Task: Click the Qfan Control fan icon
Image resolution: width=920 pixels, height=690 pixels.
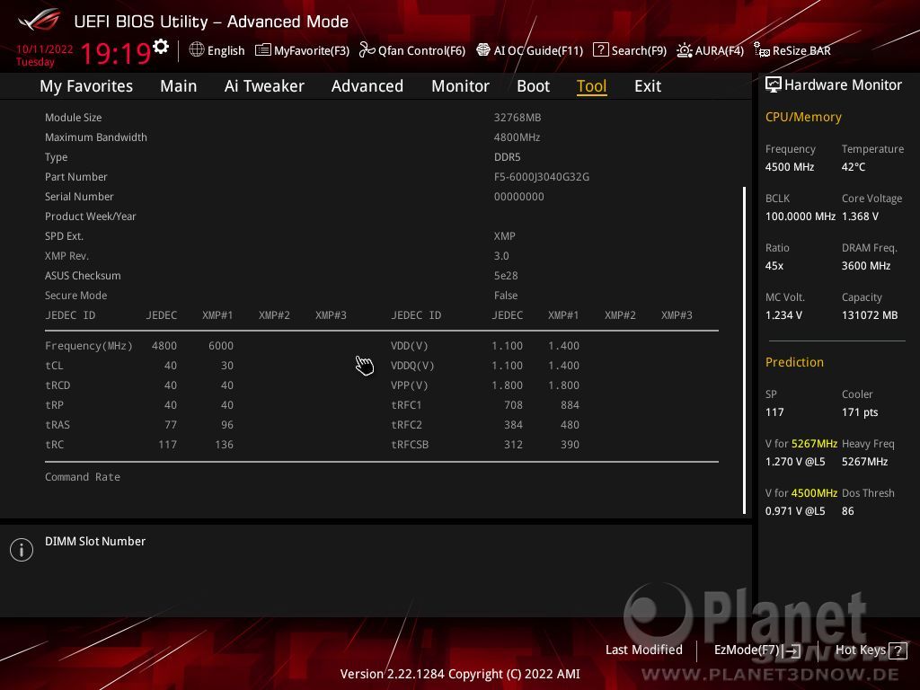Action: point(367,50)
